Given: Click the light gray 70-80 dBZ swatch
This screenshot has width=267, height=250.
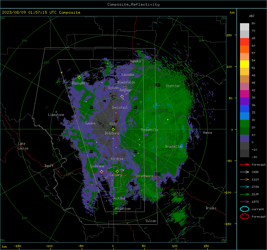Looking at the screenshot, I should [x=244, y=27].
